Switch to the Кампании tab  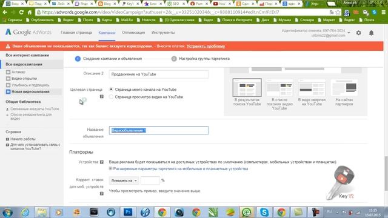107,33
